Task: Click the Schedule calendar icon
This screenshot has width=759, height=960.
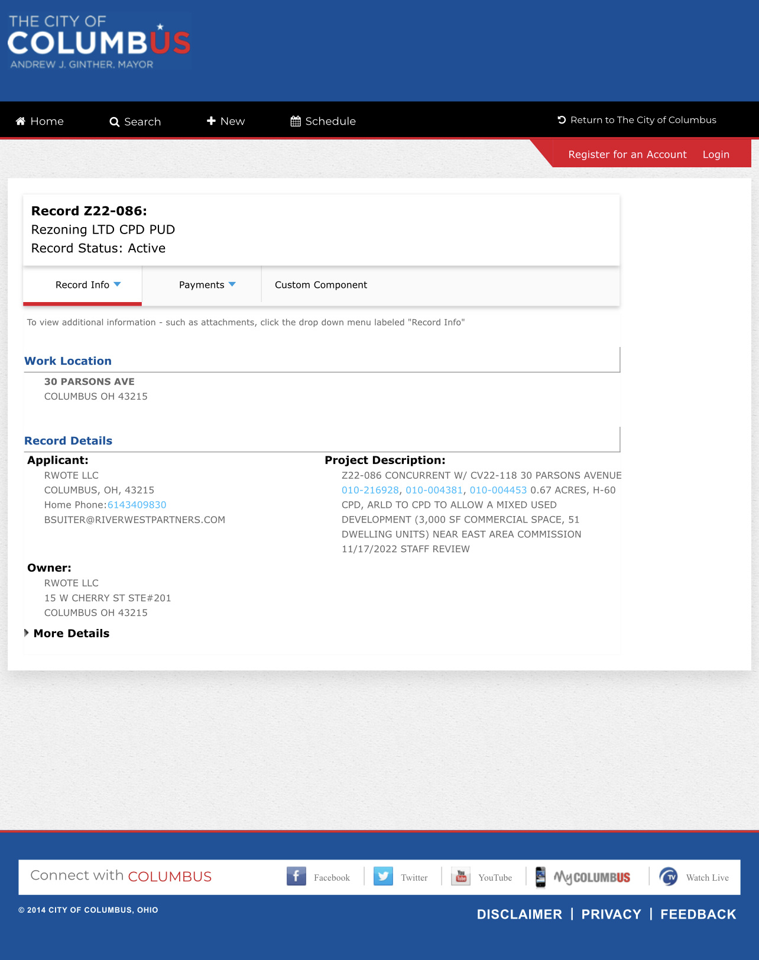Action: [296, 121]
